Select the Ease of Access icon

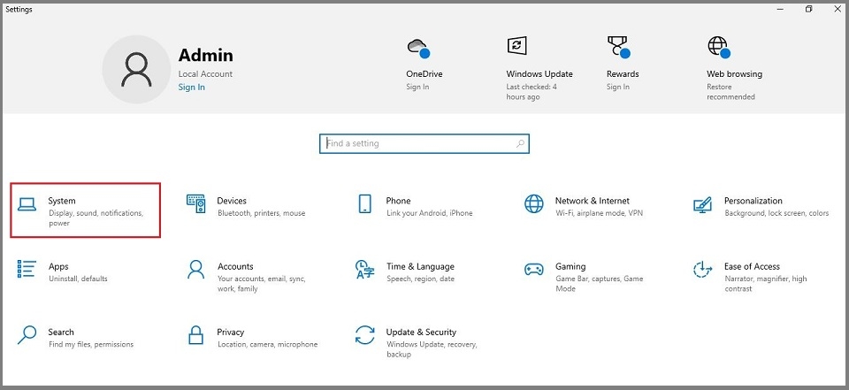[702, 269]
